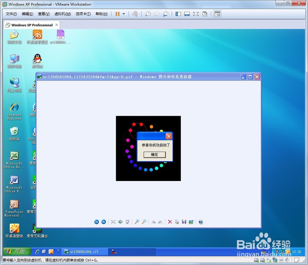Expand quick launch overflow chevron
Image resolution: width=308 pixels, height=265 pixels.
pos(58,250)
